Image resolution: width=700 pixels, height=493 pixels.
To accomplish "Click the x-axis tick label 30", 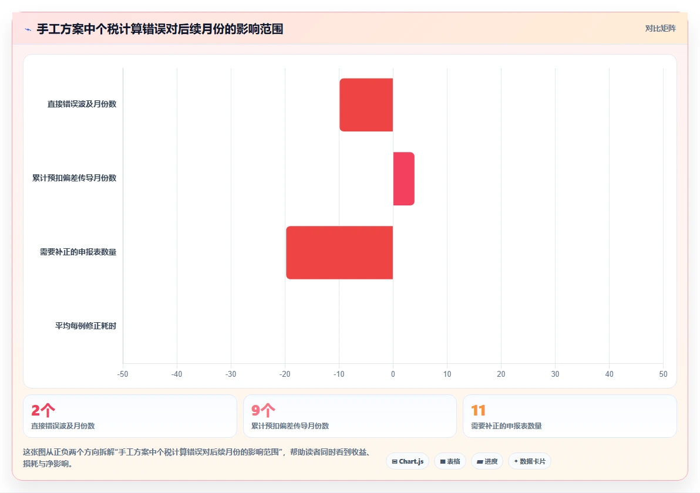I will pyautogui.click(x=555, y=374).
